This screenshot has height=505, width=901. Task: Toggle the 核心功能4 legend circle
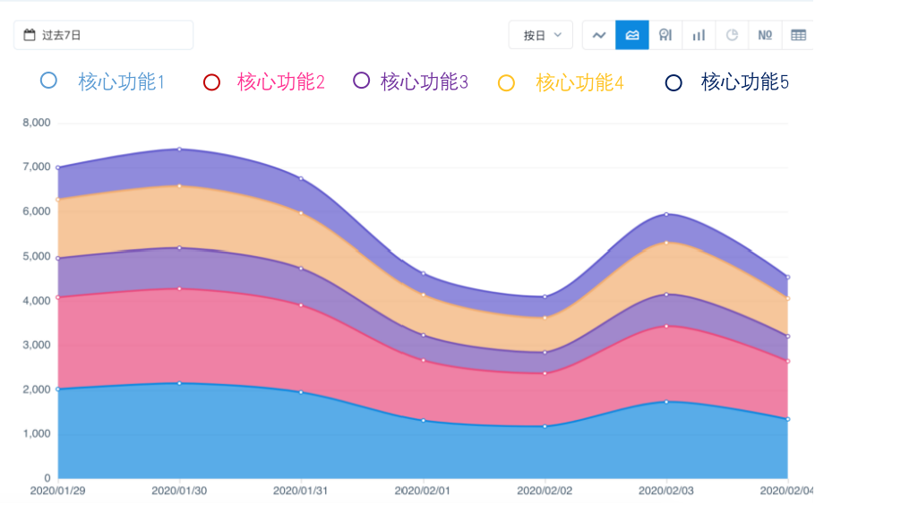[506, 83]
